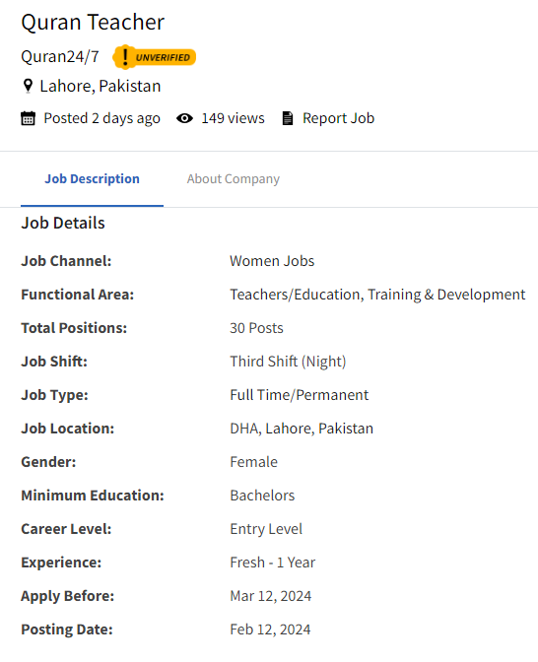The image size is (538, 662).
Task: Click the Posted 2 days ago text
Action: (101, 118)
